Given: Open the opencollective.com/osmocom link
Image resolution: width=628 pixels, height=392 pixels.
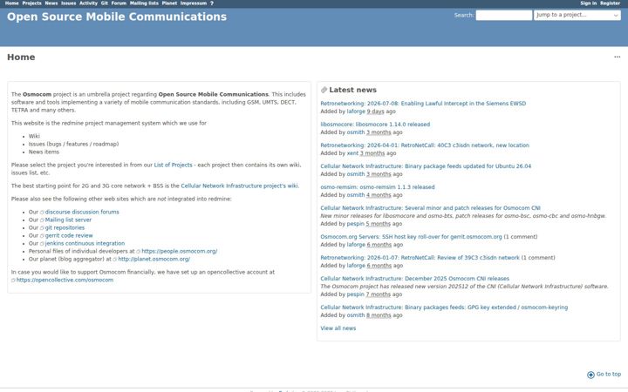Looking at the screenshot, I should click(x=65, y=280).
